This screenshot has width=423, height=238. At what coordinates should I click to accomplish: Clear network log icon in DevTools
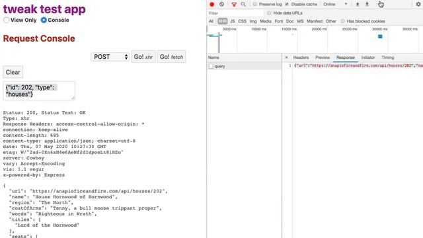pos(221,5)
